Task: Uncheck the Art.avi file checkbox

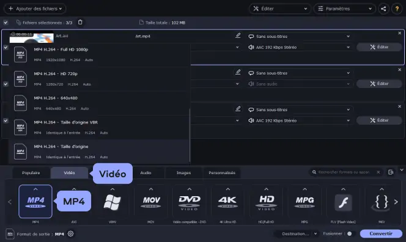Action: tap(6, 48)
